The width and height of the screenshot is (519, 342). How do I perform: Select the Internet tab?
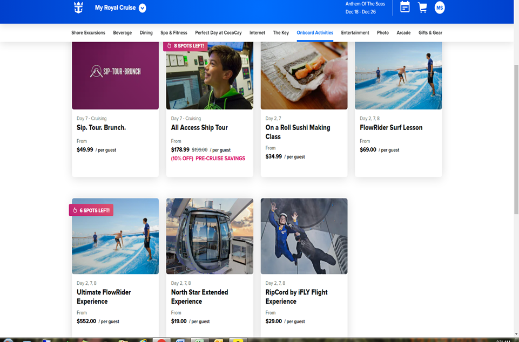click(x=257, y=33)
